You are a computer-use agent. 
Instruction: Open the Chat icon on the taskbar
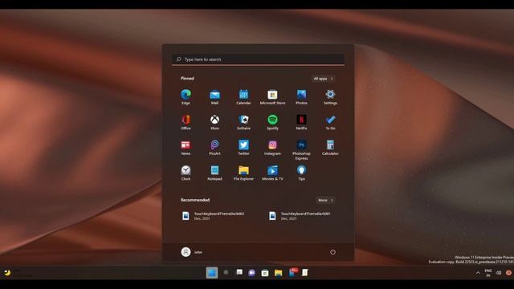click(251, 273)
